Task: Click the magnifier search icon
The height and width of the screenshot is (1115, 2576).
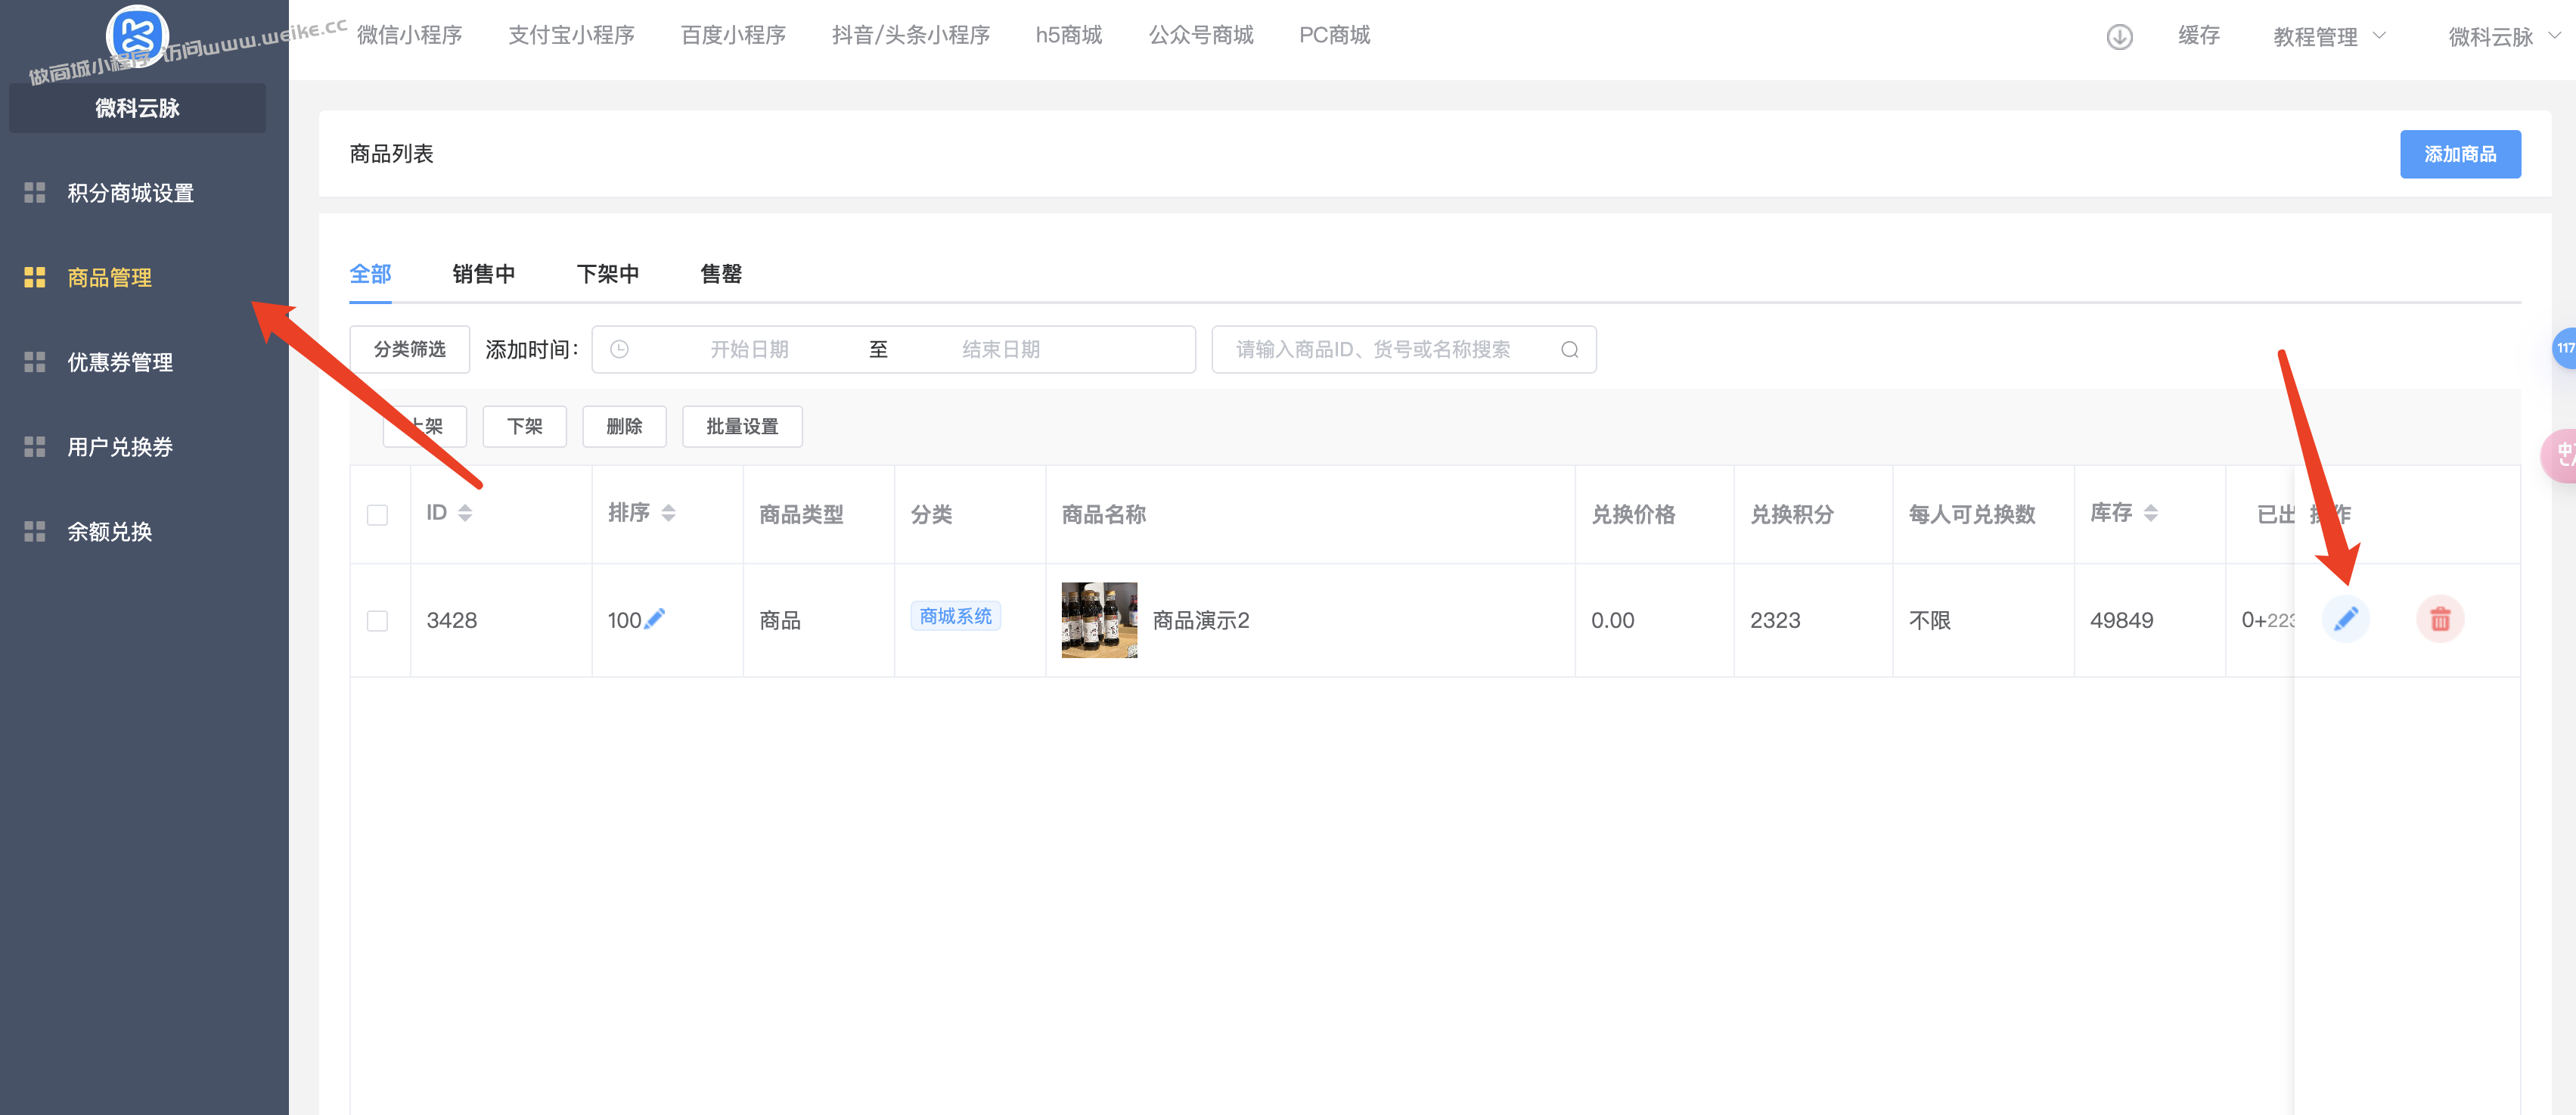Action: 1569,349
